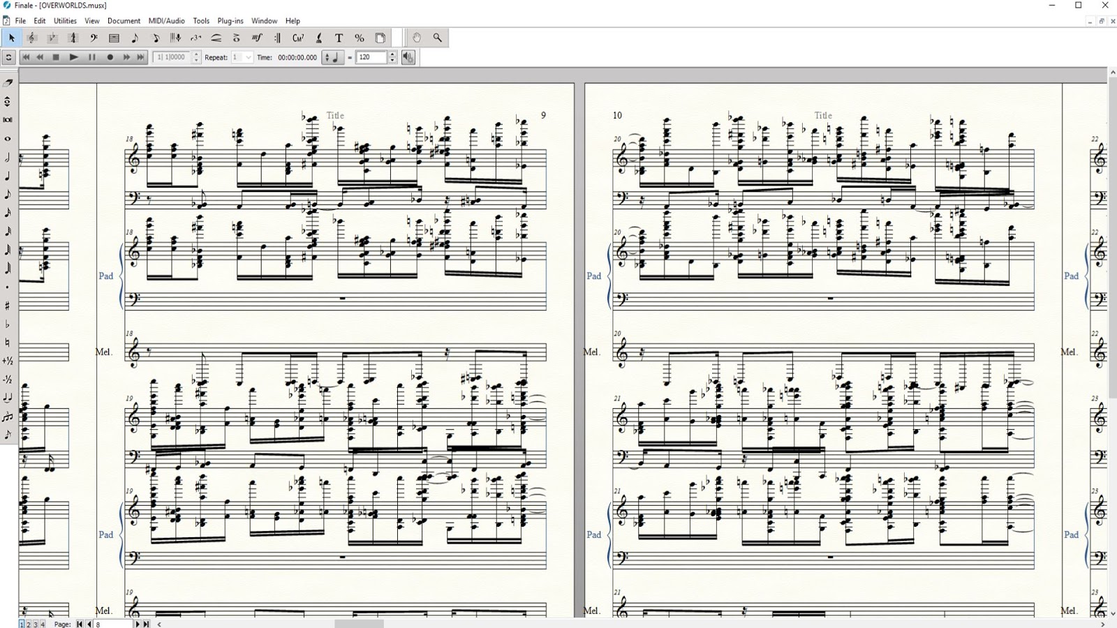
Task: Select the tie tool in palette
Action: (8, 398)
